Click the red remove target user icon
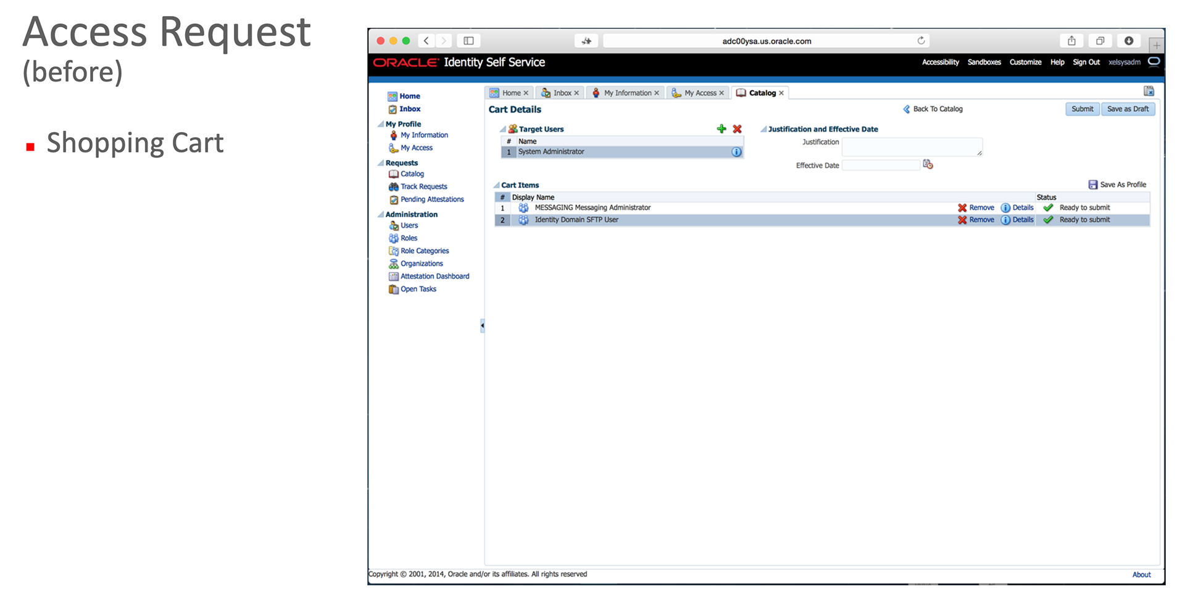 tap(737, 129)
